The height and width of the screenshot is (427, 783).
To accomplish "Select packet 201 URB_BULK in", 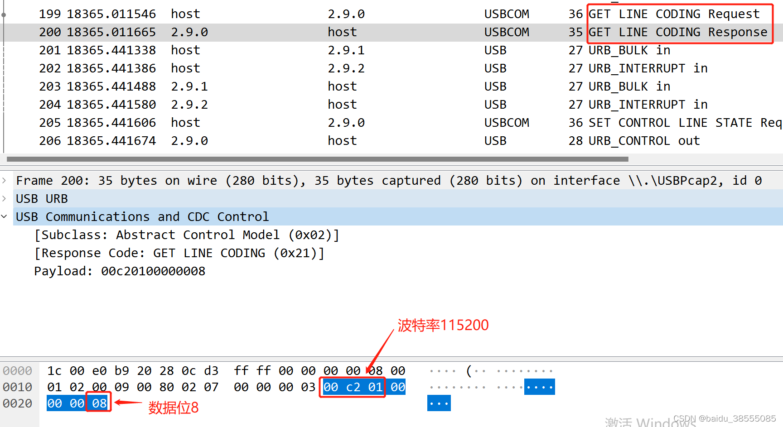I will pyautogui.click(x=317, y=50).
